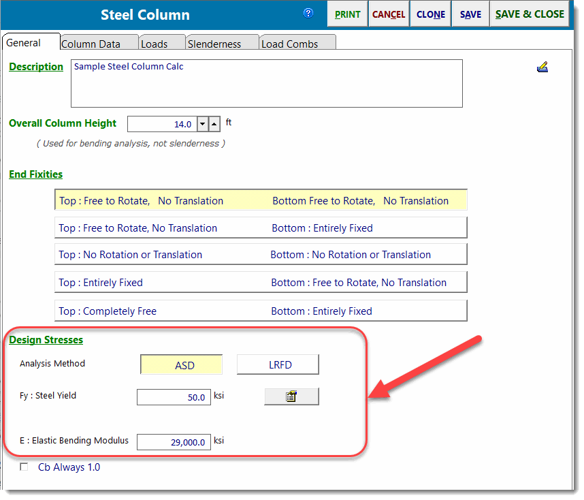Switch to the Column Data tab
Screen dimensions: 584x500
91,44
